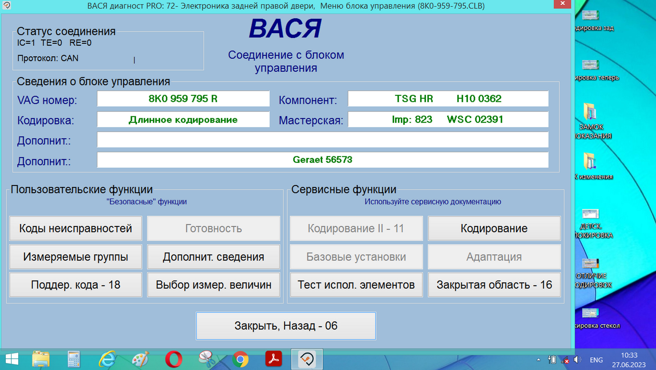Screen dimensions: 656x370
Task: Open Коды неисправностей fault codes
Action: pyautogui.click(x=76, y=228)
